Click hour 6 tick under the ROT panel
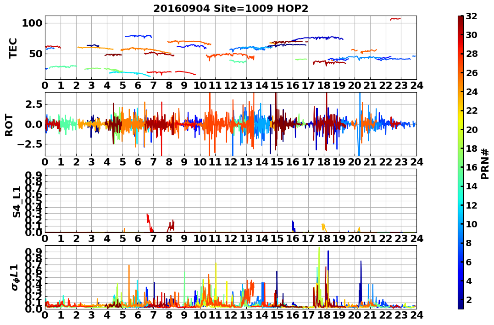 pos(138,162)
